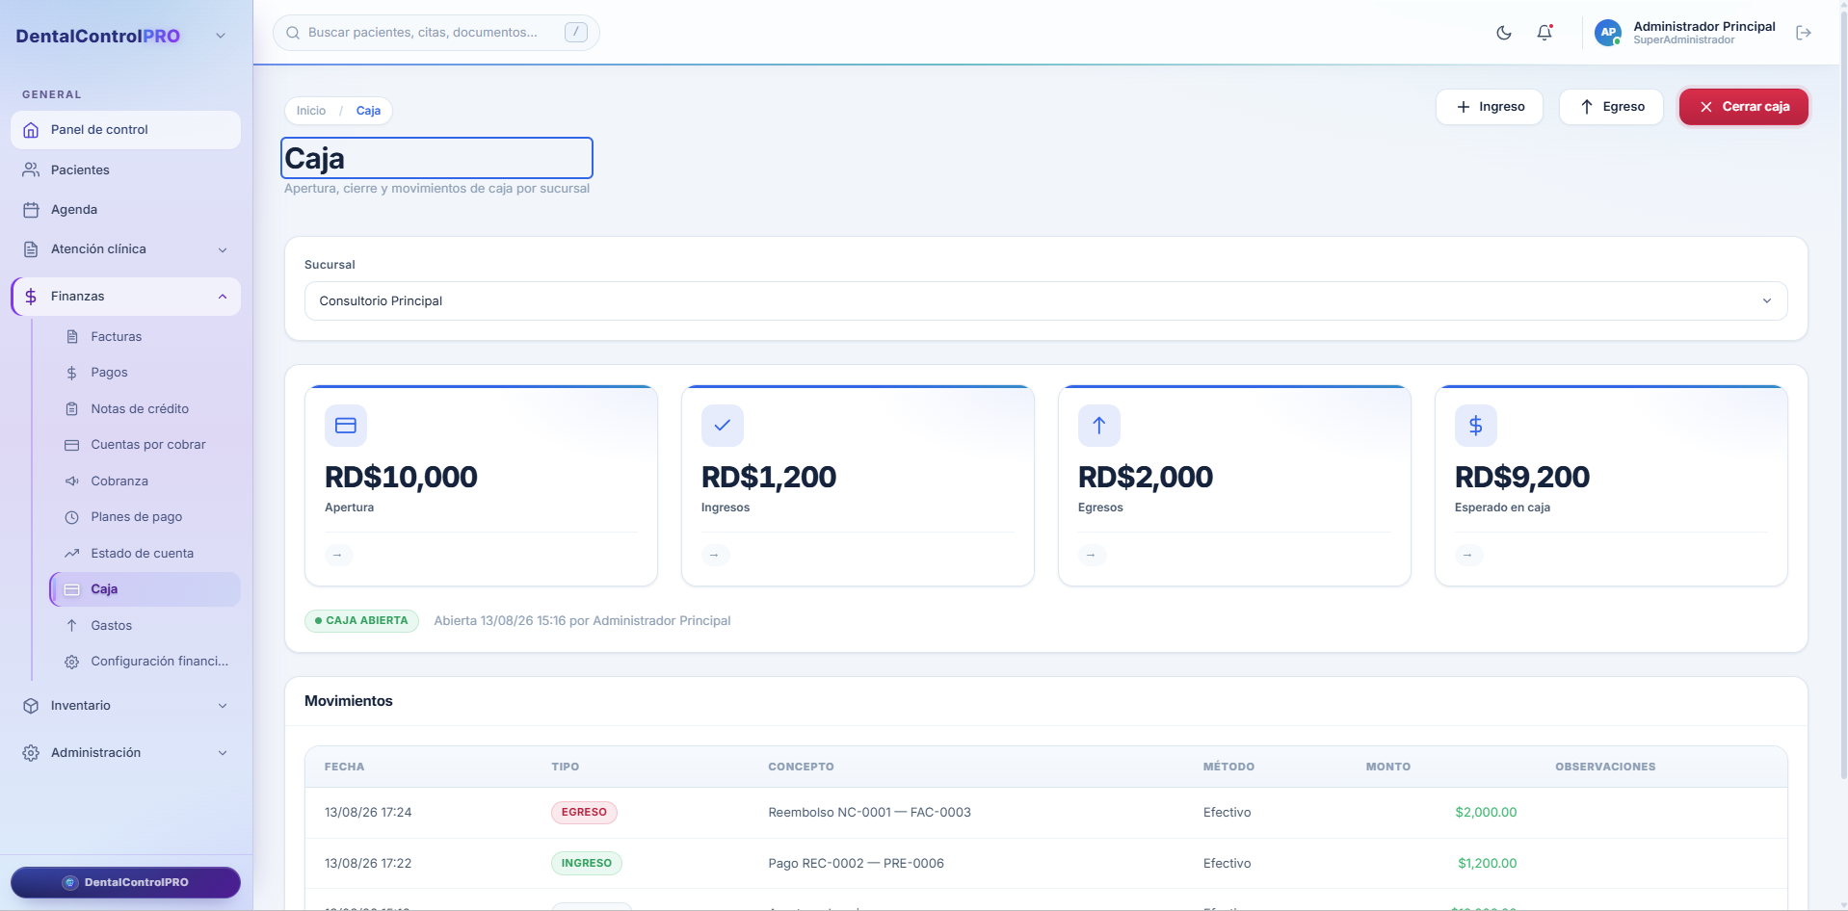Click the logout icon beside Administrador Principal
The height and width of the screenshot is (911, 1848).
tap(1804, 33)
